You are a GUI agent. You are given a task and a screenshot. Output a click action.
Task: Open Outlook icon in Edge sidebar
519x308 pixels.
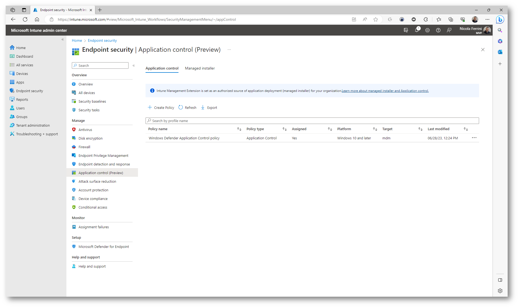(500, 52)
